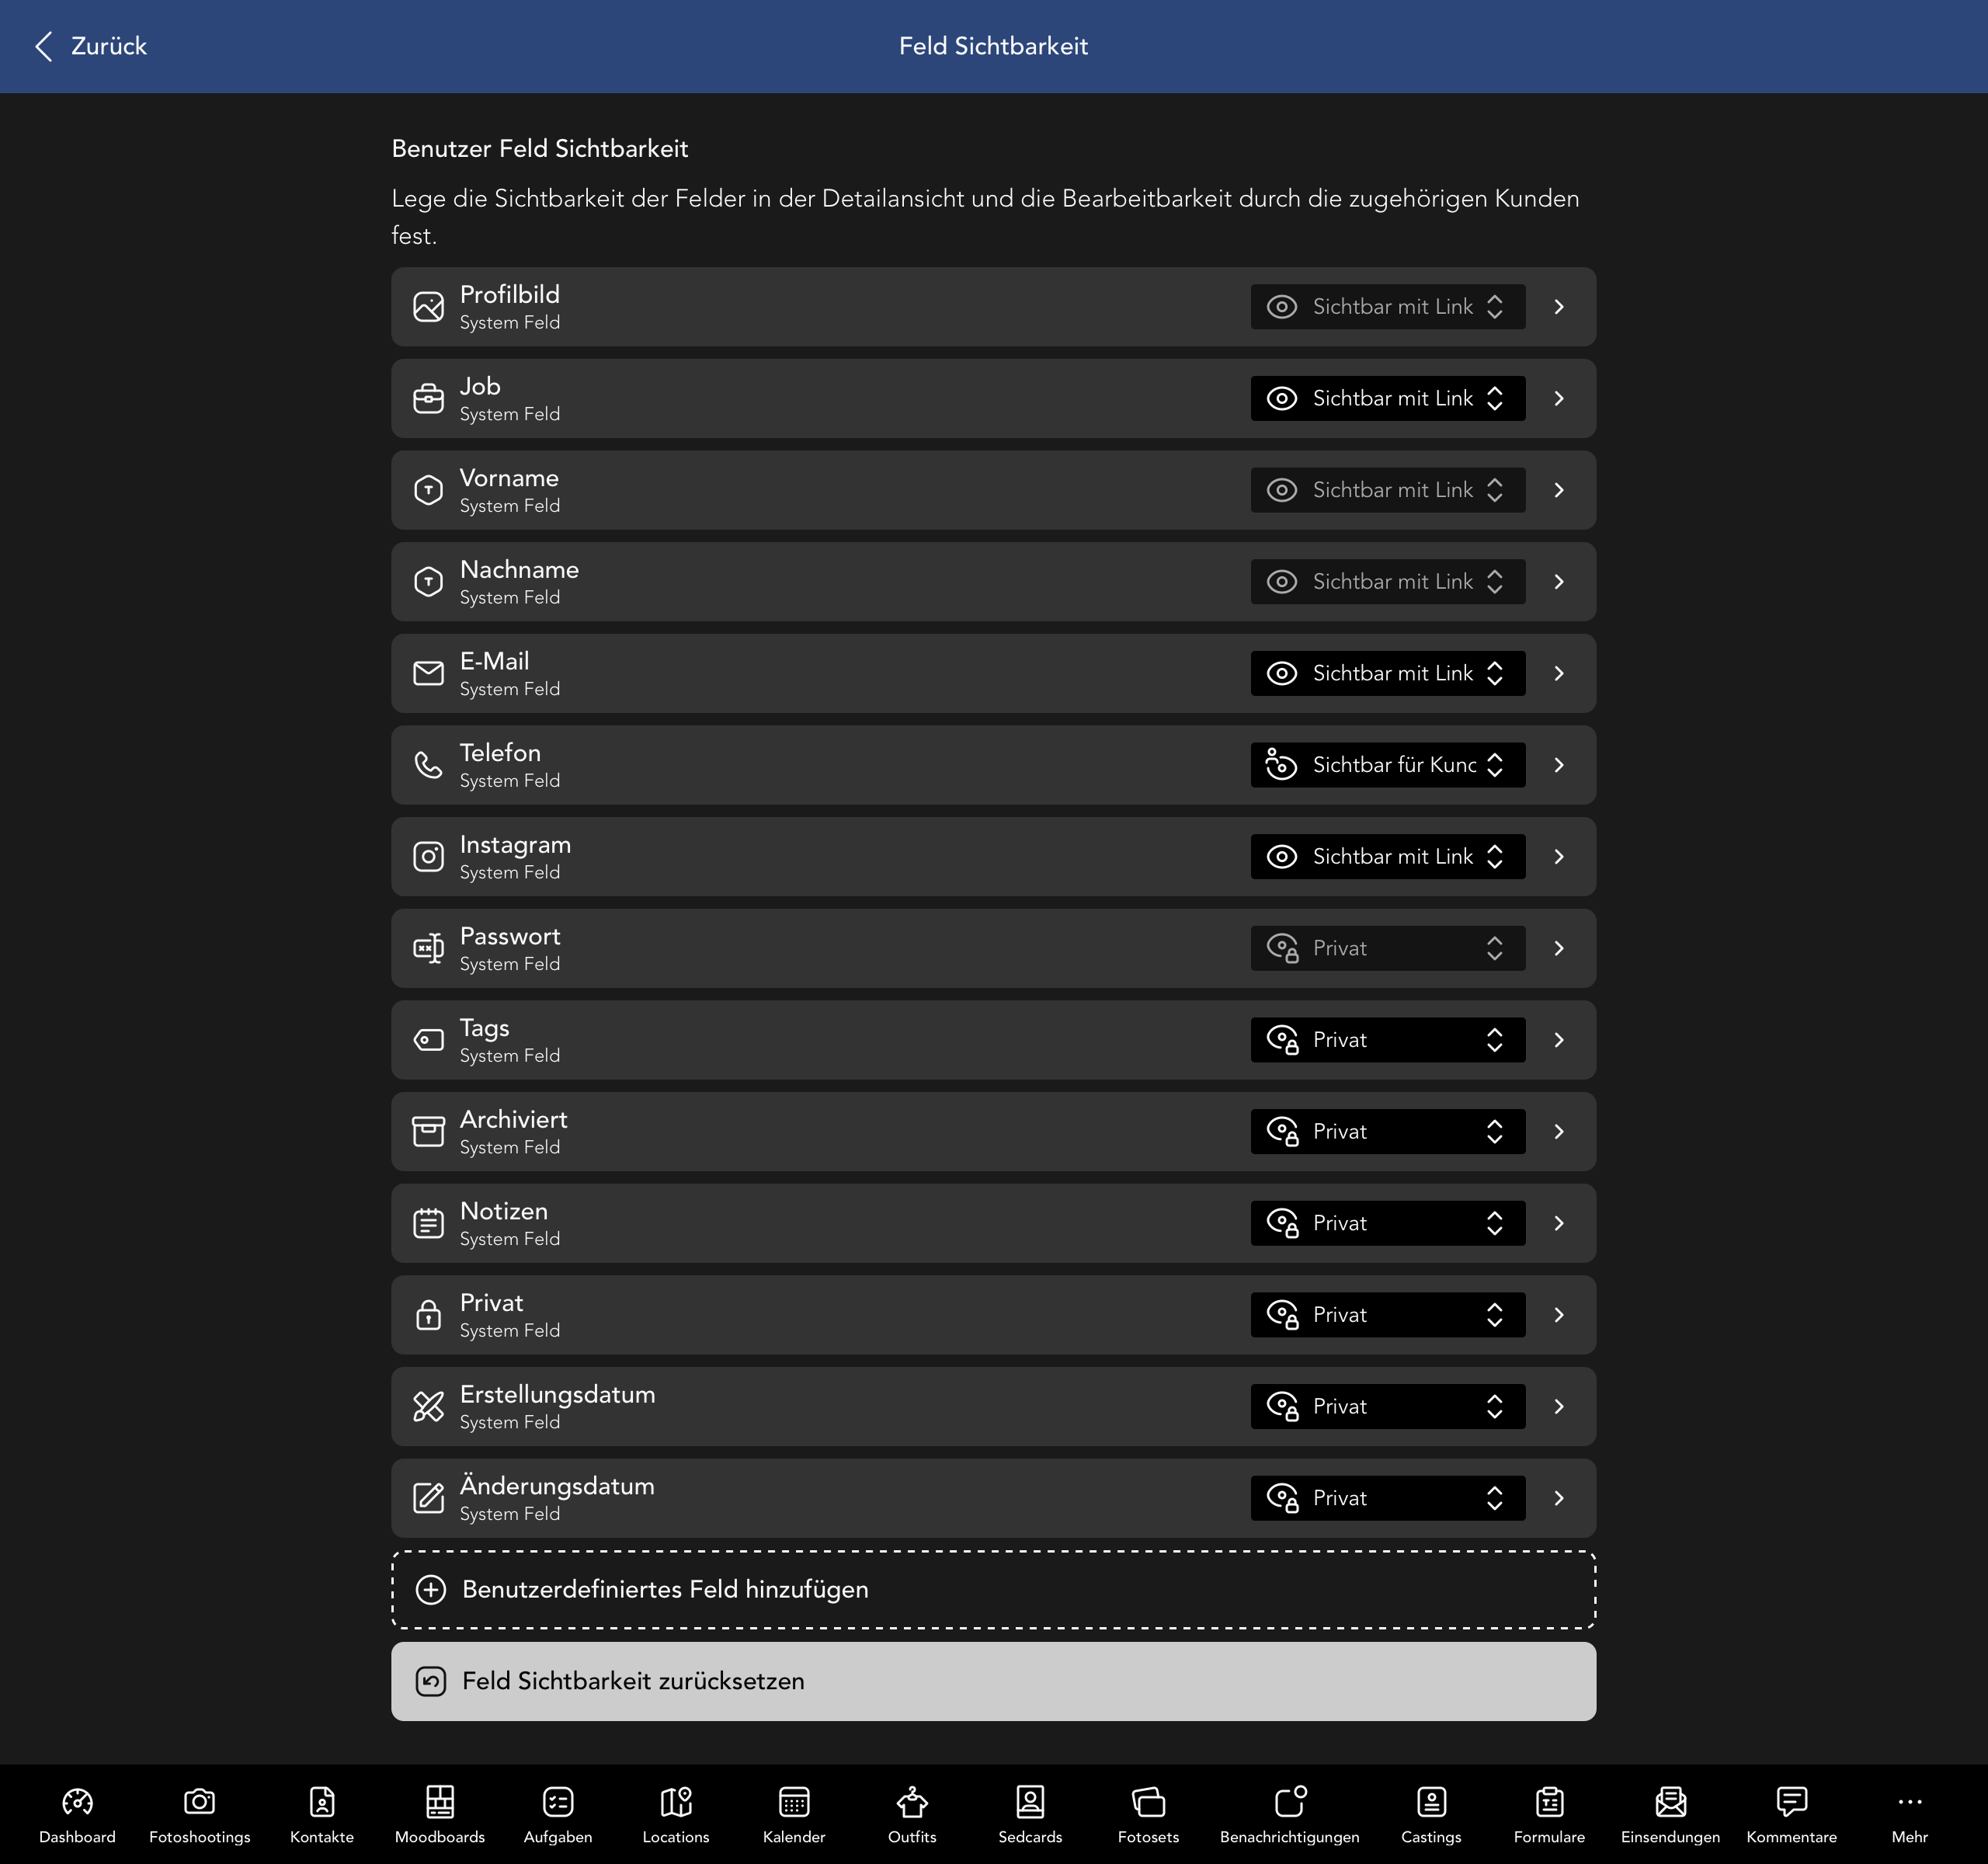
Task: Open Einsendungen envelope icon
Action: (x=1669, y=1801)
